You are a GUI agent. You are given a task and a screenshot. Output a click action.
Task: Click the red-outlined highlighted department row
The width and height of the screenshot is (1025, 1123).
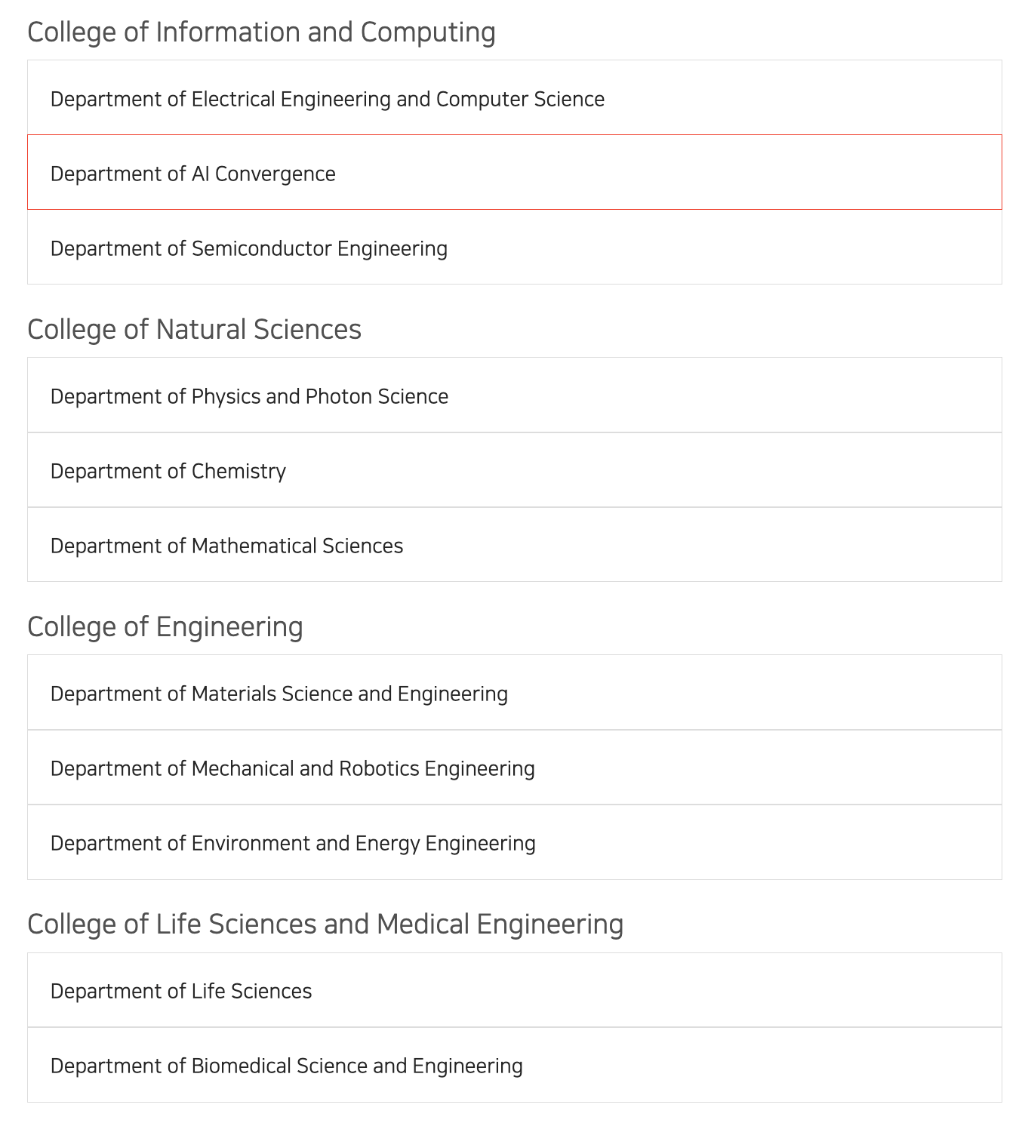pos(513,173)
